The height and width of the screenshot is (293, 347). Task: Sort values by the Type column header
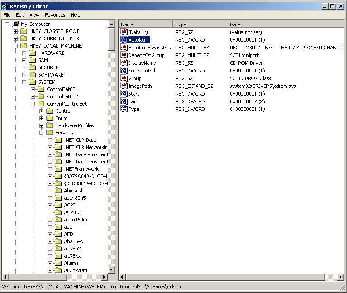(199, 24)
